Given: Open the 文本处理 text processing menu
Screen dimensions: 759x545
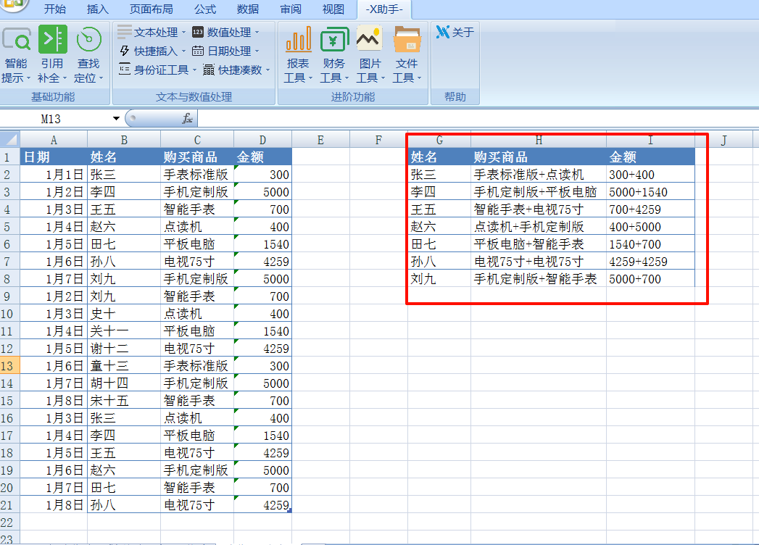Looking at the screenshot, I should pyautogui.click(x=152, y=33).
